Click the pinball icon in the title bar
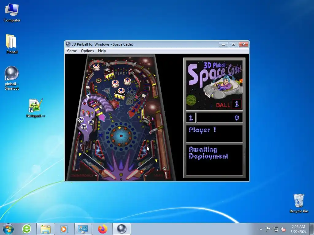 click(x=68, y=44)
